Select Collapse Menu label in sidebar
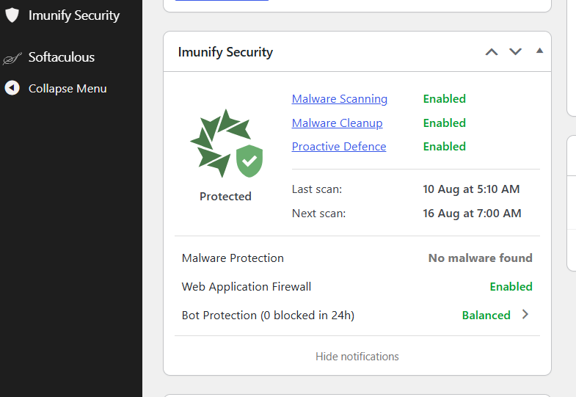576x397 pixels. point(68,89)
